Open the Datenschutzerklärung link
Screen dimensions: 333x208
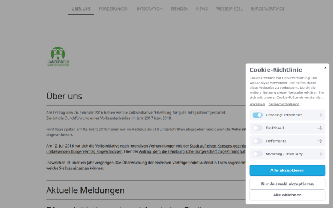[284, 104]
